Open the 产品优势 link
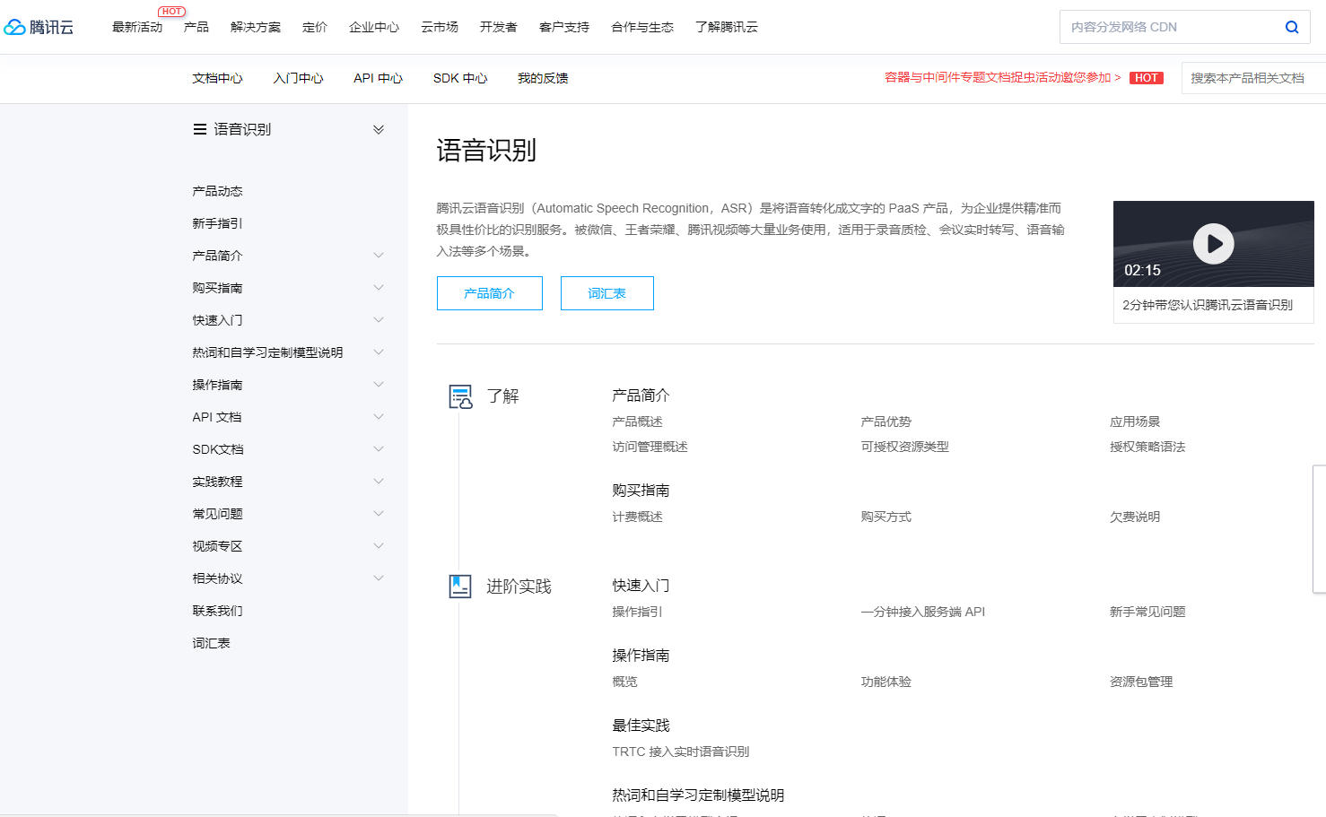The image size is (1326, 817). click(885, 422)
